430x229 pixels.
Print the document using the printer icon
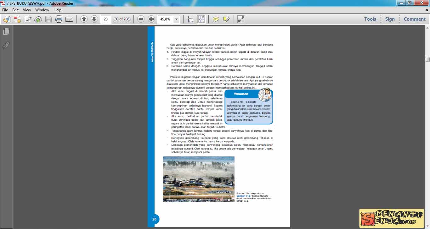pyautogui.click(x=59, y=19)
